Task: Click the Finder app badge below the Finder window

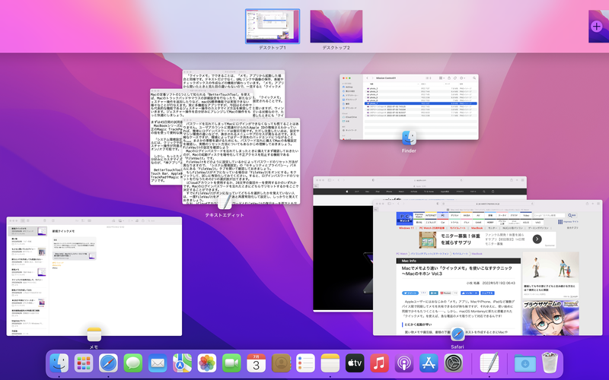Action: [409, 138]
